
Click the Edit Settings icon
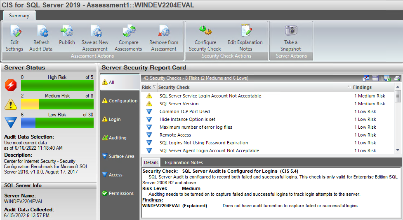15,31
